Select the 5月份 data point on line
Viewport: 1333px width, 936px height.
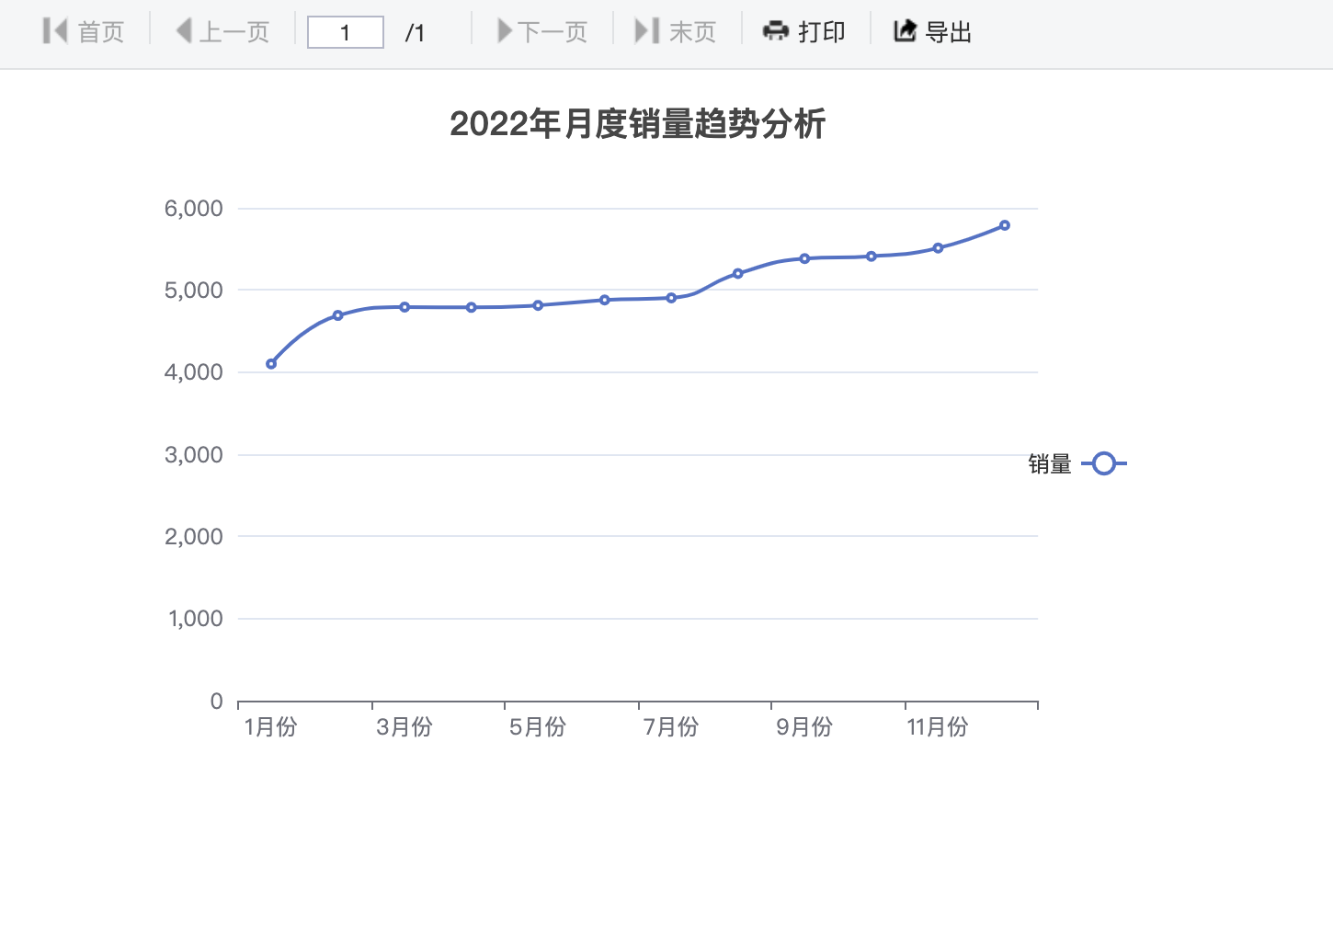click(538, 305)
